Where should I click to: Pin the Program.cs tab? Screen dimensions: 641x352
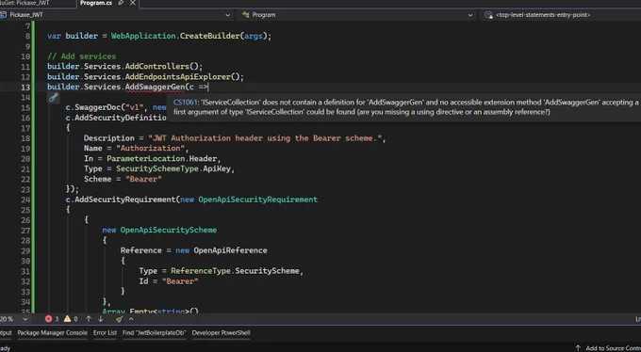tap(121, 3)
